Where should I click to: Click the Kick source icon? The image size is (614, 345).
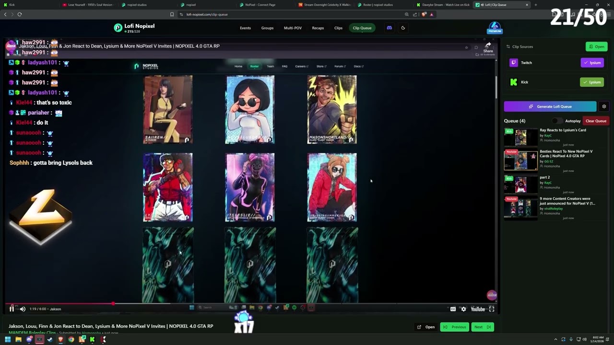tap(514, 82)
